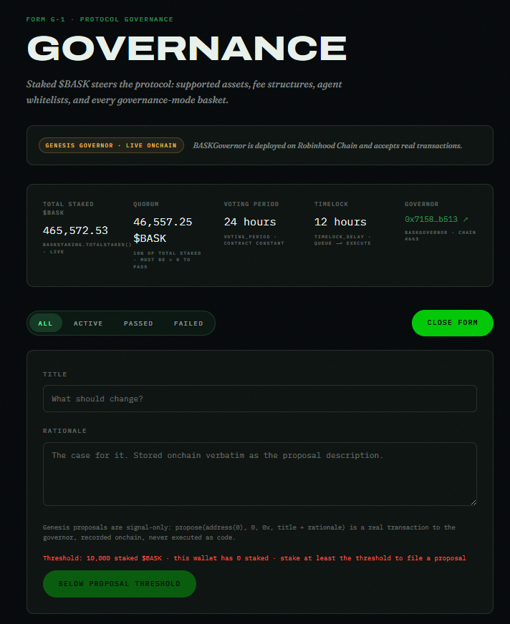Click the '24 hours' voting period value
This screenshot has width=510, height=624.
click(x=250, y=222)
